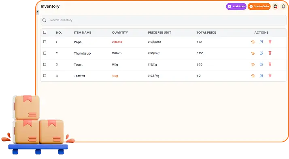Delete the Toast item

[270, 64]
